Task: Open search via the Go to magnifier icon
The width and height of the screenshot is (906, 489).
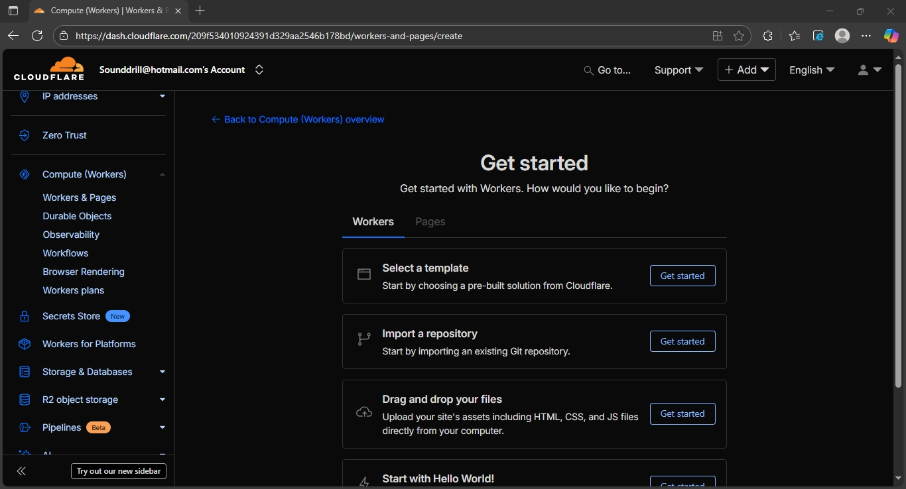Action: click(x=588, y=70)
